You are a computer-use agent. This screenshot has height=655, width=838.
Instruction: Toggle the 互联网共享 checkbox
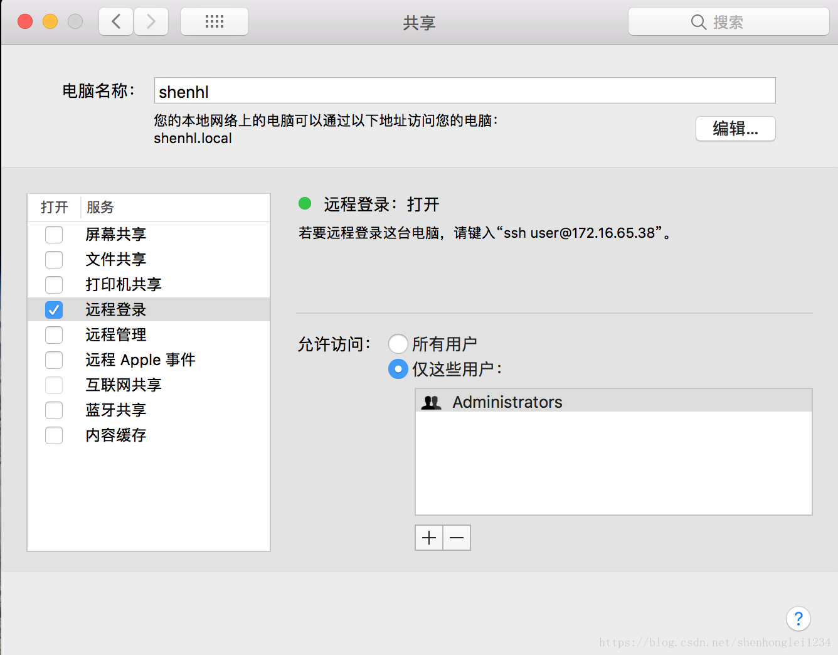pyautogui.click(x=54, y=385)
